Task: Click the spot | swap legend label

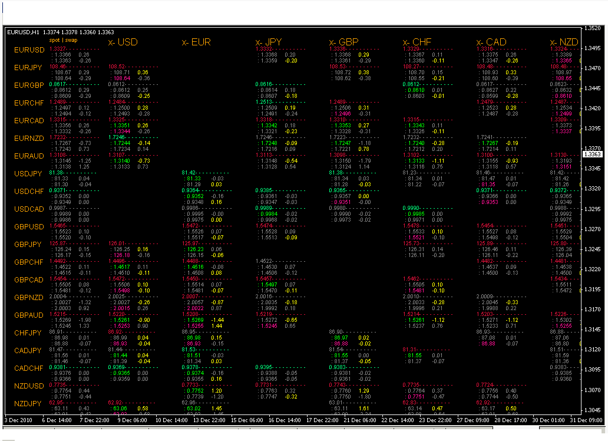Action: coord(63,40)
